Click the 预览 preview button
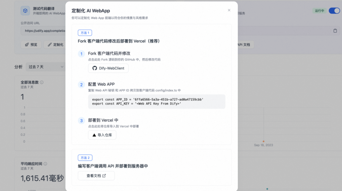 (31, 45)
